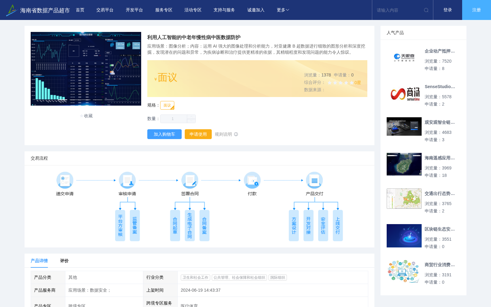Click the listing time 2024-06-19 14:43:37

click(x=201, y=290)
